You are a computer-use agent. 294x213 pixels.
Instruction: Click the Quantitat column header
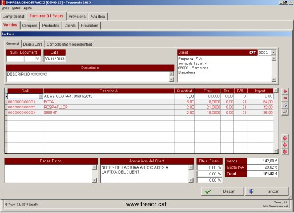click(184, 91)
